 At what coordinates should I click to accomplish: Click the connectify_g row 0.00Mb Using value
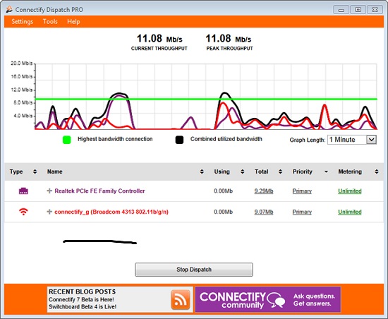223,212
